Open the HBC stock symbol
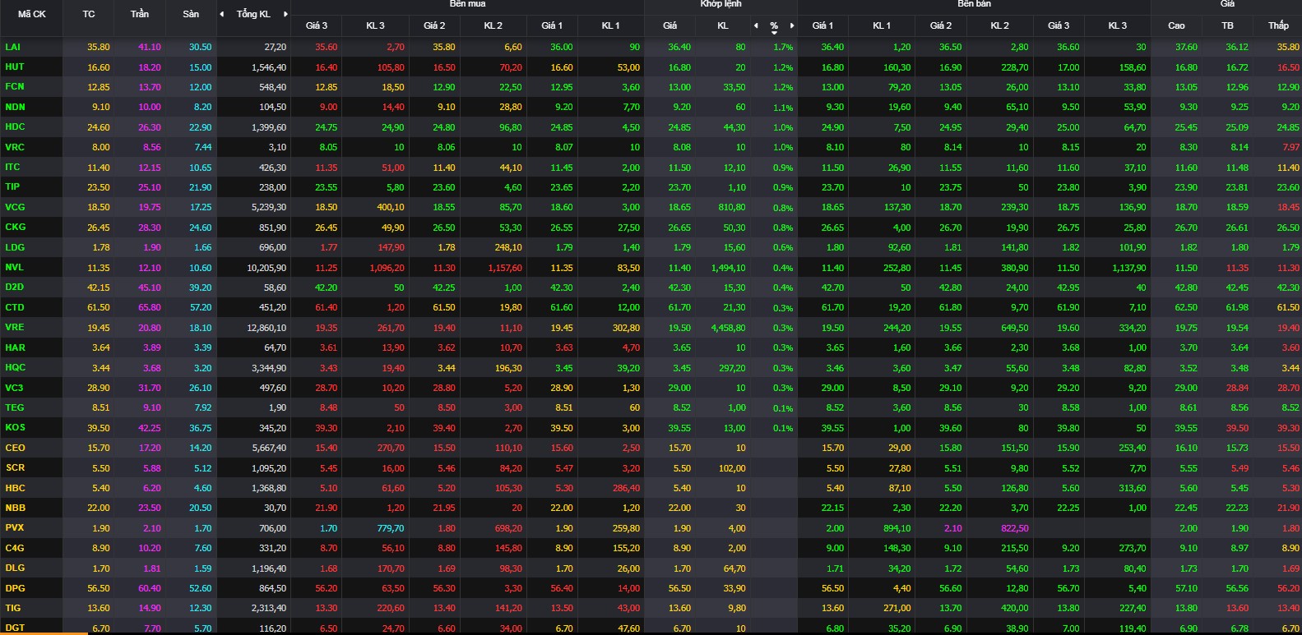The height and width of the screenshot is (635, 1302). click(x=15, y=488)
